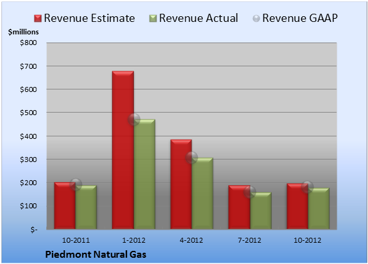Select the green actual bar for 1-2012
Image resolution: width=368 pixels, height=264 pixels.
point(145,174)
